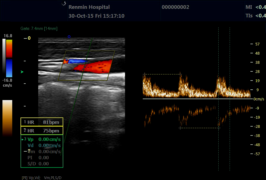Click the yellow depth zero marker
The image size is (266, 180).
point(29,38)
